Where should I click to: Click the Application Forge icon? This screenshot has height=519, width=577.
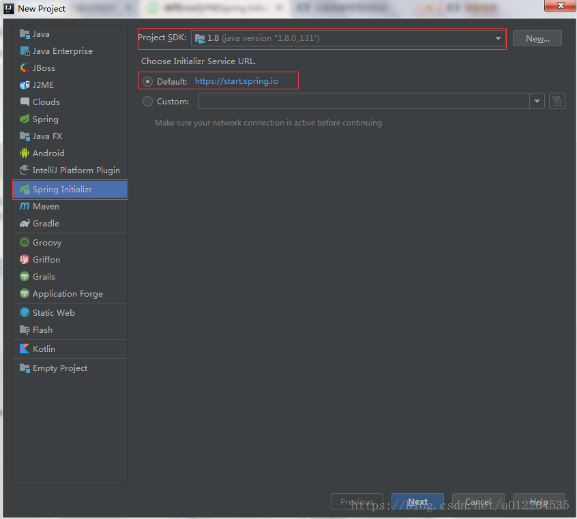25,293
